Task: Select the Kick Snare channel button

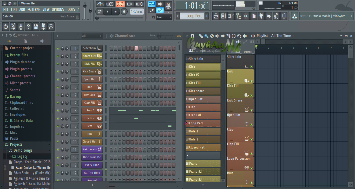Action: tap(92, 72)
